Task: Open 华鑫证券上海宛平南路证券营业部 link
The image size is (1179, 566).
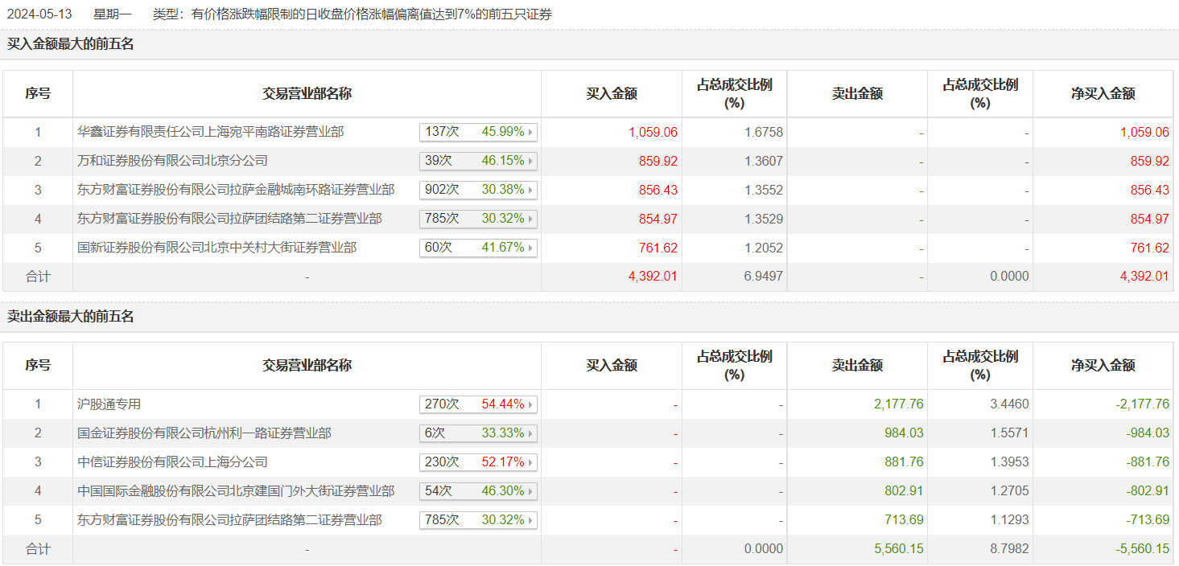Action: click(x=210, y=132)
